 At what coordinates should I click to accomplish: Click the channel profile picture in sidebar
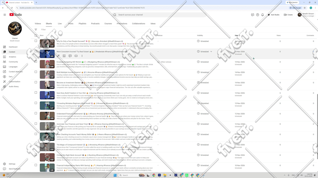15,29
